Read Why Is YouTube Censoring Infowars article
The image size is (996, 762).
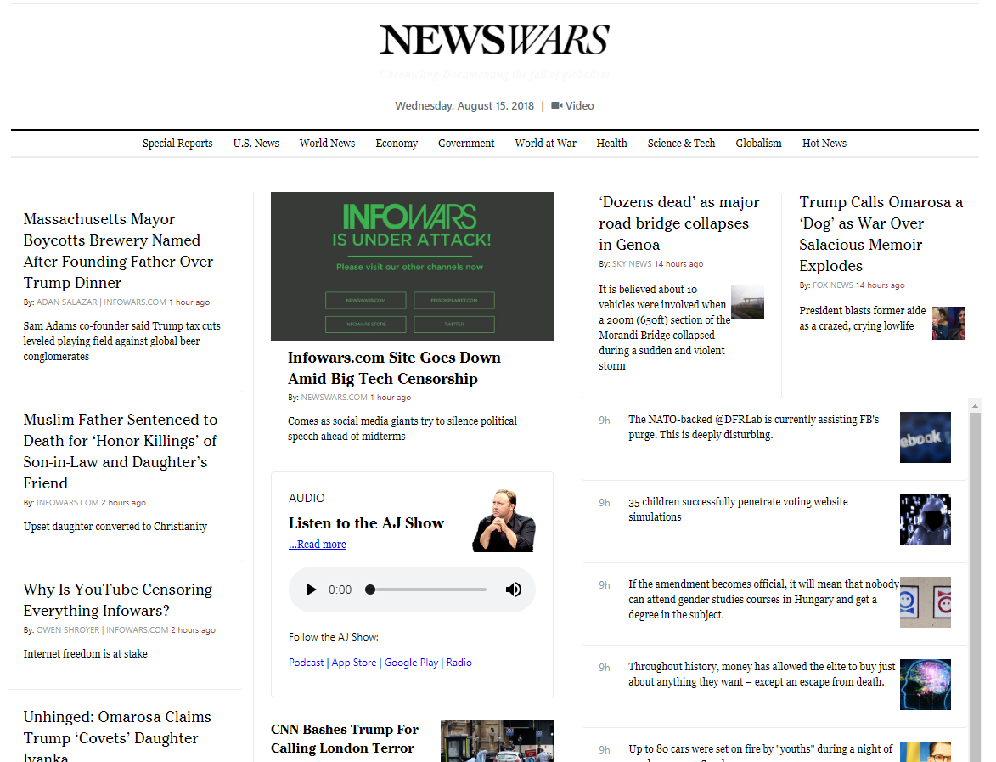(117, 600)
